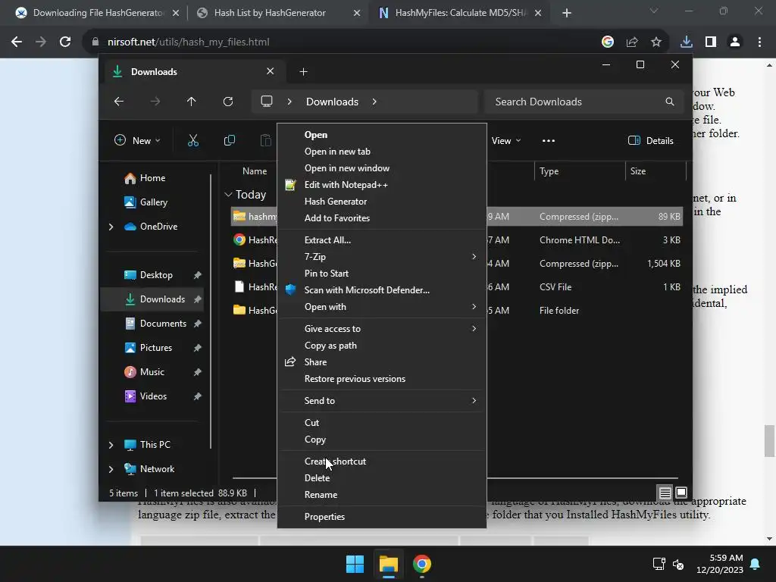Screen dimensions: 776x582
Task: Open the Windows Start menu
Action: point(355,564)
